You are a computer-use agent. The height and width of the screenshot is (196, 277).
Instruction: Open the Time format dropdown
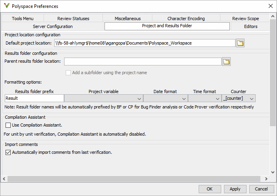[x=207, y=99]
